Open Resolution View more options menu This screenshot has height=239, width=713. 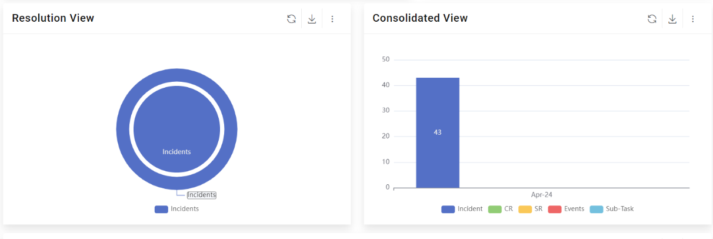point(332,19)
